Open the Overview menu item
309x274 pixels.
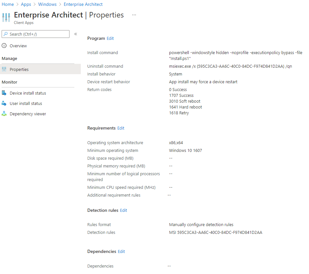18,46
